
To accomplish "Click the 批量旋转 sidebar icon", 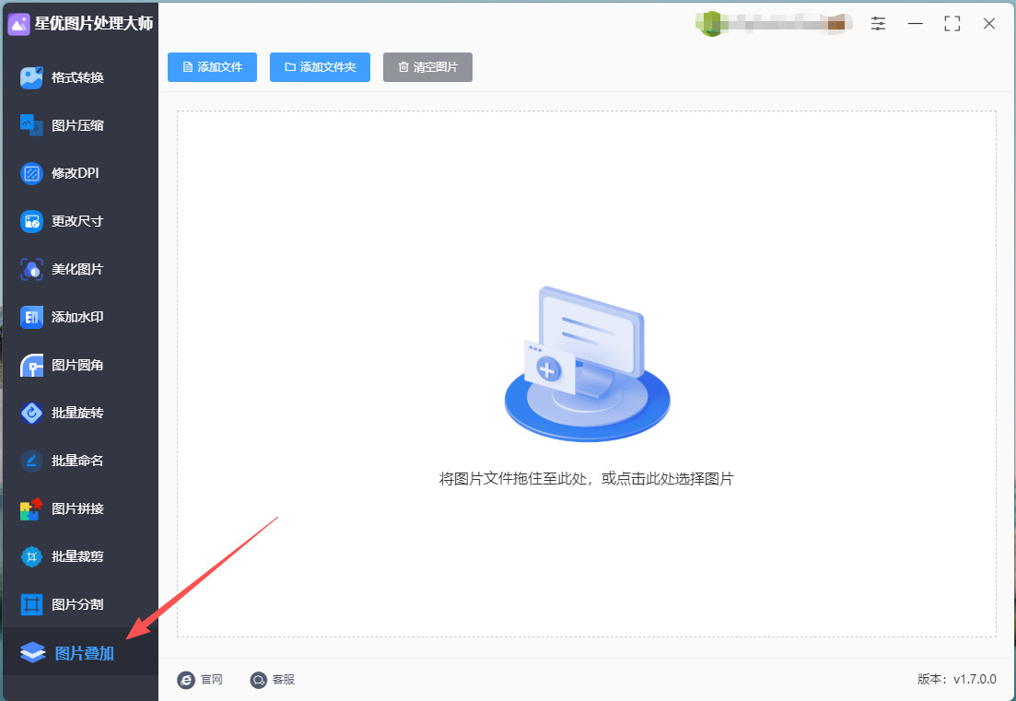I will click(x=31, y=413).
